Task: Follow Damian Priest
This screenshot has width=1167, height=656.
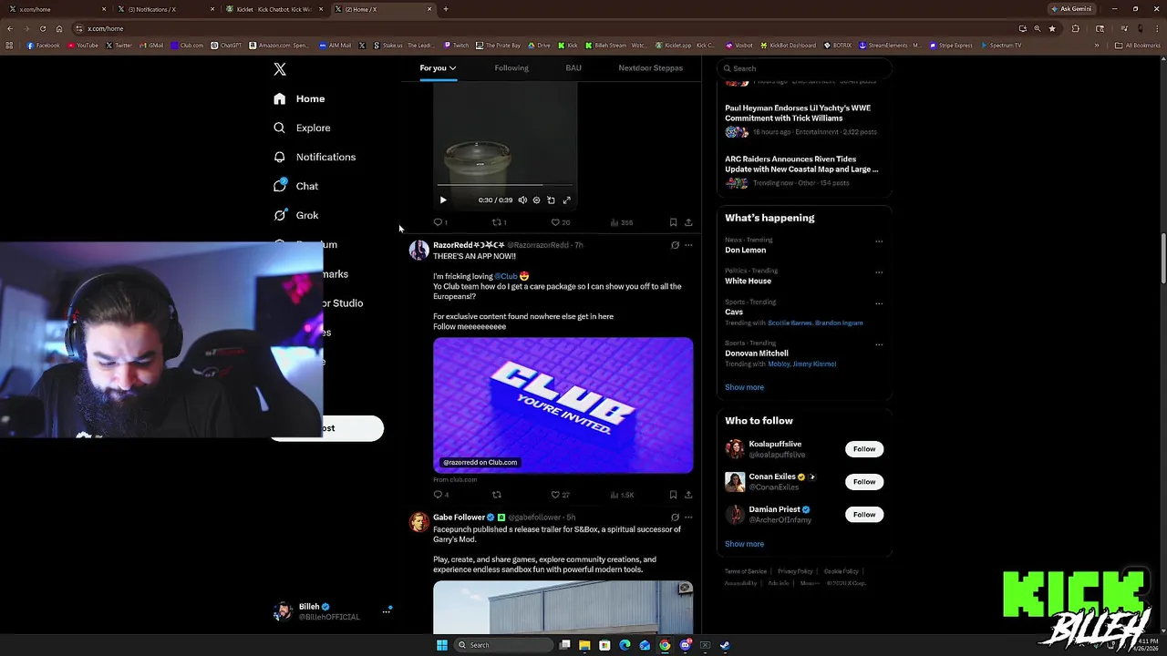Action: point(864,514)
